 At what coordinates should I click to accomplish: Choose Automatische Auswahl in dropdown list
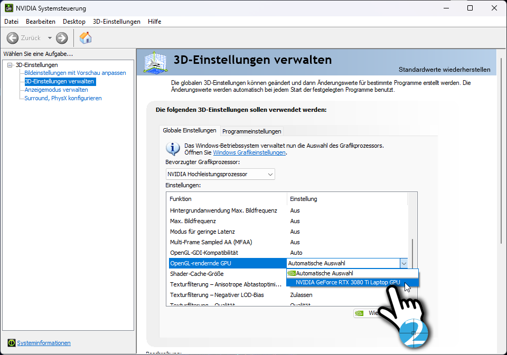[x=352, y=273]
